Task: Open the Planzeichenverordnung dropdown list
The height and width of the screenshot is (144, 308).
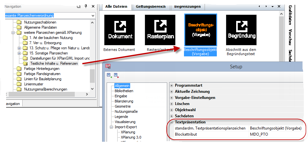Action: click(93, 15)
